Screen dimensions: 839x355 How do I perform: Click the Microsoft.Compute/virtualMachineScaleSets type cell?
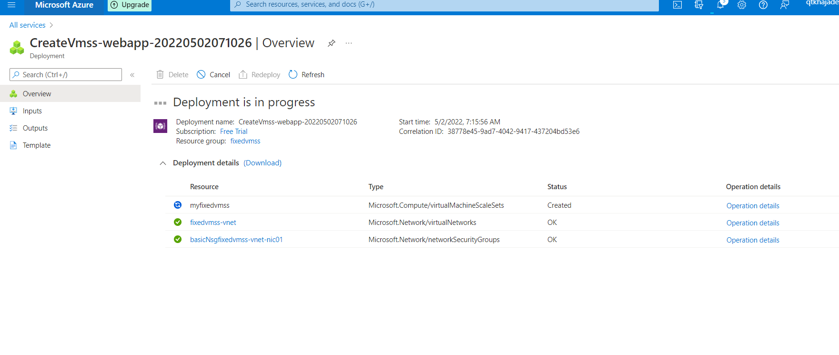pyautogui.click(x=436, y=205)
